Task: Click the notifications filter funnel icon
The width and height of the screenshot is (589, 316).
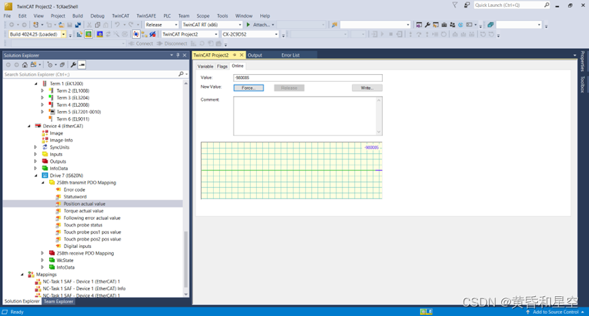Action: (455, 5)
